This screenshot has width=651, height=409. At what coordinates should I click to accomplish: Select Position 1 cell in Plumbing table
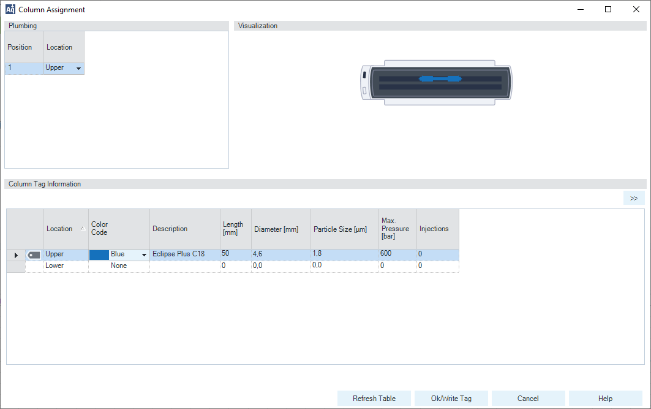[x=24, y=68]
